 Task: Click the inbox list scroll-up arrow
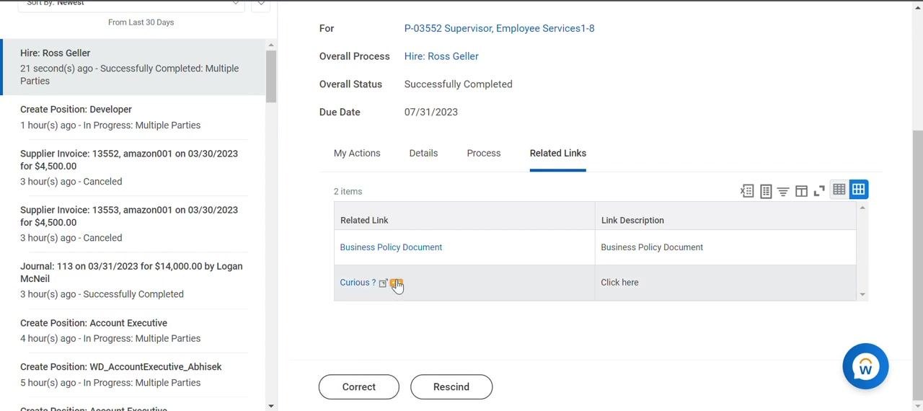coord(271,45)
